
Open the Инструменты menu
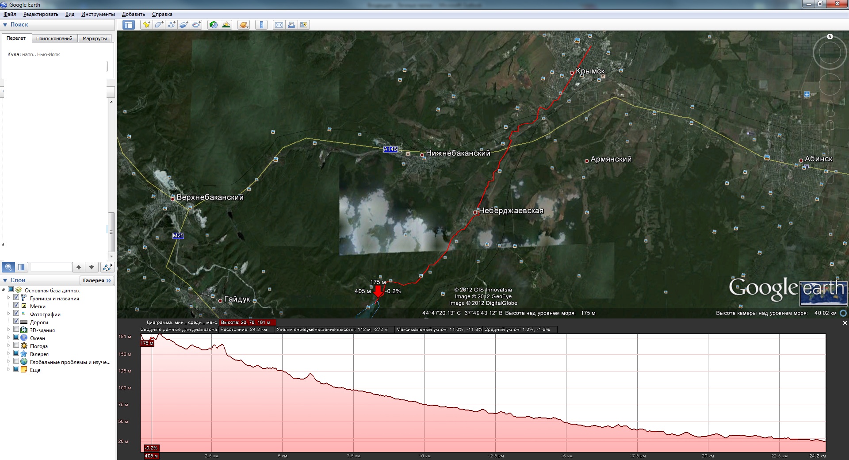(x=98, y=14)
